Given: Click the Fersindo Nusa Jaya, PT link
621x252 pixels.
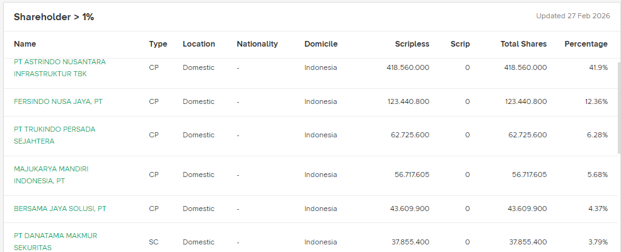Looking at the screenshot, I should (58, 101).
